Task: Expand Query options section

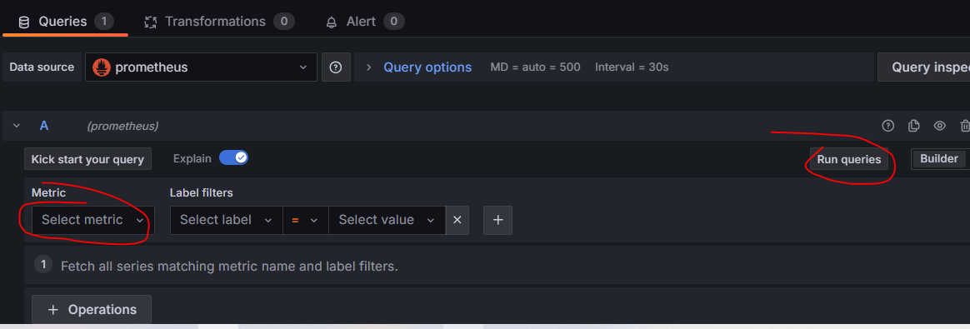Action: (427, 67)
